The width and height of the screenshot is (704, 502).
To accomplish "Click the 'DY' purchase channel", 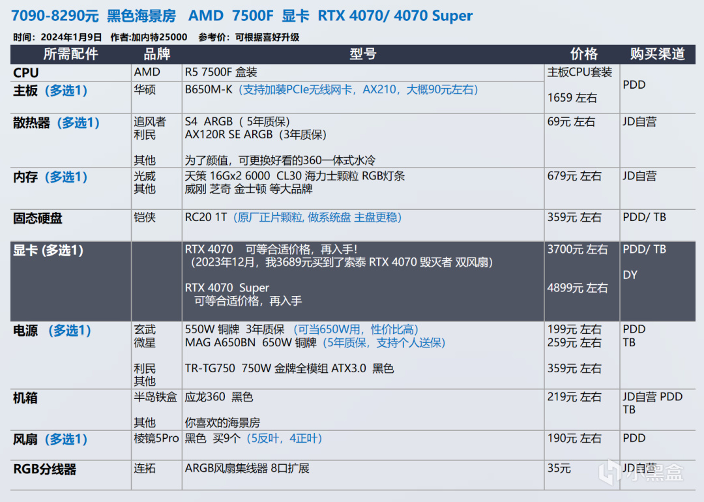I will pyautogui.click(x=630, y=275).
